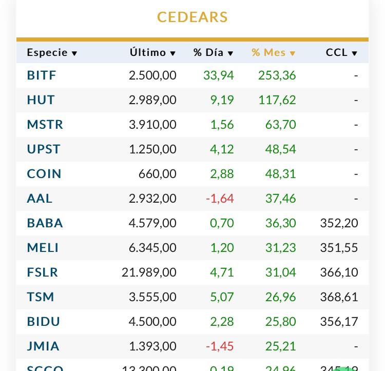The height and width of the screenshot is (371, 385).
Task: Open the TSM ticker details
Action: coord(41,297)
